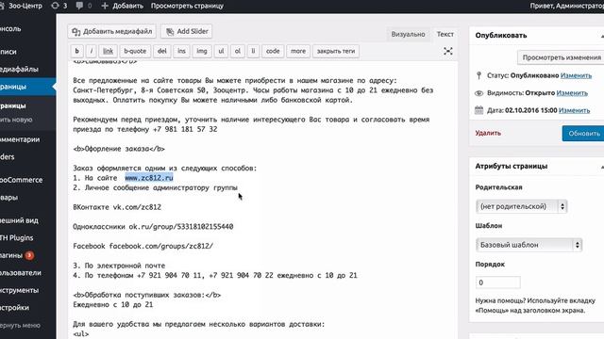Image resolution: width=604 pixels, height=339 pixels.
Task: Click text vk.com/zc812 in the editor
Action: tap(137, 207)
